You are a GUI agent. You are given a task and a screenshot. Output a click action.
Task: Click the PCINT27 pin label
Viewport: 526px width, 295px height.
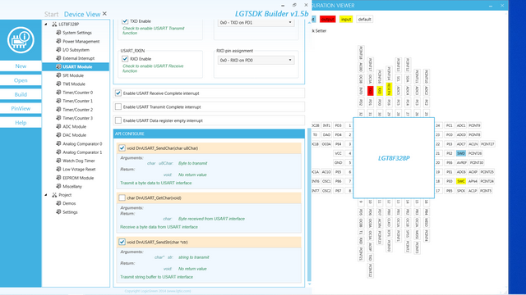tap(487, 144)
